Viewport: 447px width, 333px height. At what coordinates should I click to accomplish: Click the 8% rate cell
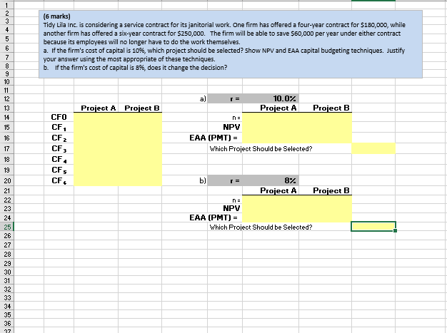pyautogui.click(x=271, y=180)
